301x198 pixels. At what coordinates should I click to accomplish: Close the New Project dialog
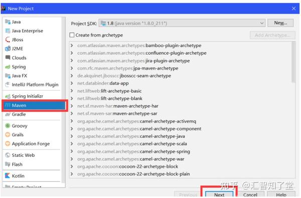click(293, 9)
